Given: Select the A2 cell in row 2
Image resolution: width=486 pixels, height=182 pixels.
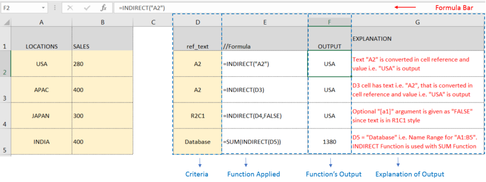Looking at the screenshot, I should tap(197, 64).
